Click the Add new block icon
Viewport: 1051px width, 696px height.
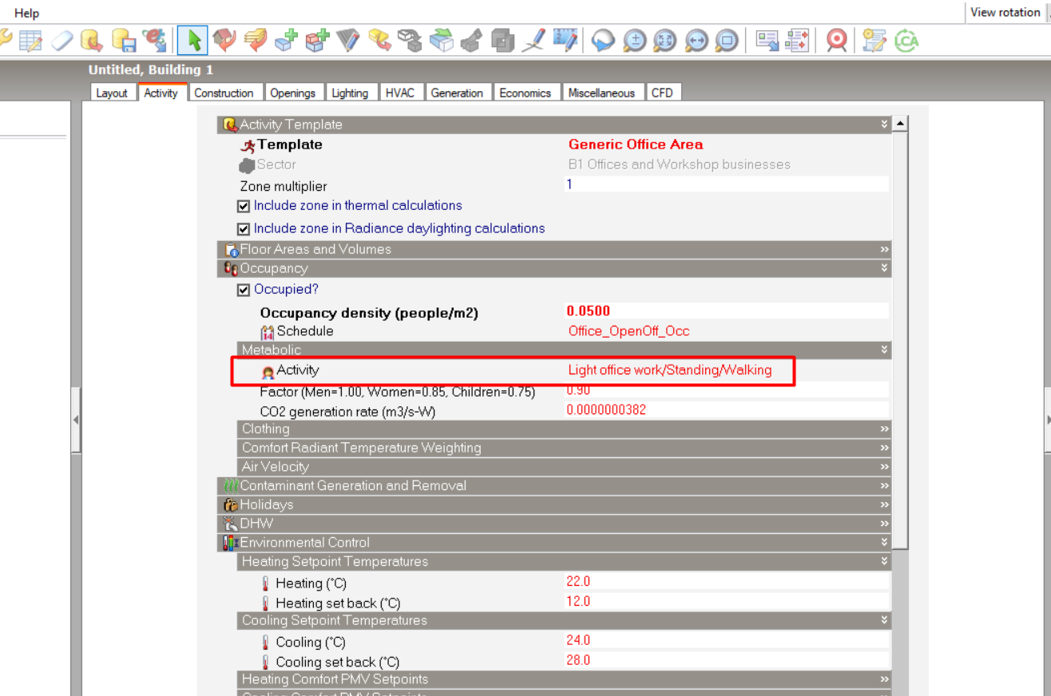[286, 40]
